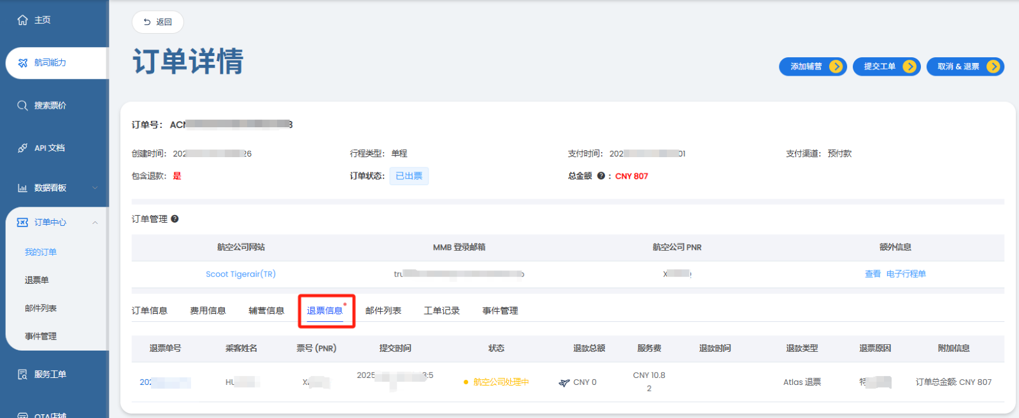Expand the 数据看板 dropdown chevron
Viewport: 1019px width, 418px height.
[95, 188]
